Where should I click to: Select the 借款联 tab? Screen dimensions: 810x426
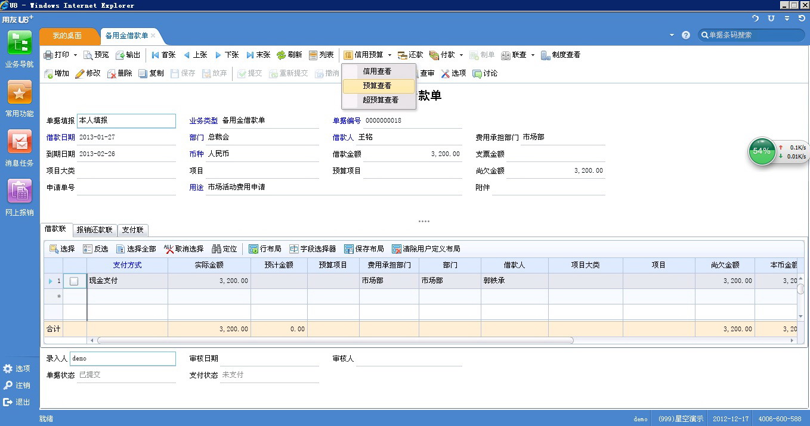pyautogui.click(x=56, y=229)
